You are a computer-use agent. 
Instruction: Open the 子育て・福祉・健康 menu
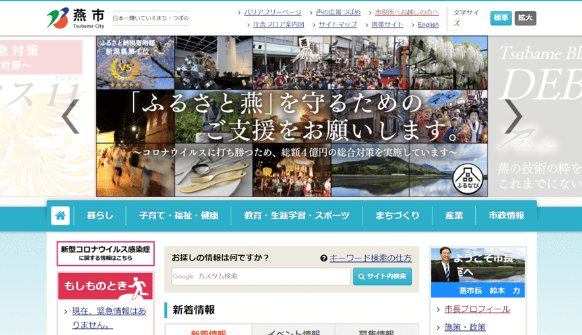[x=179, y=216]
